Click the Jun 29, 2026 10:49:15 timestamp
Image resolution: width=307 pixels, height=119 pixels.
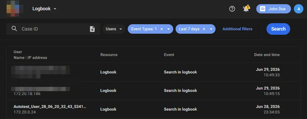point(268,91)
